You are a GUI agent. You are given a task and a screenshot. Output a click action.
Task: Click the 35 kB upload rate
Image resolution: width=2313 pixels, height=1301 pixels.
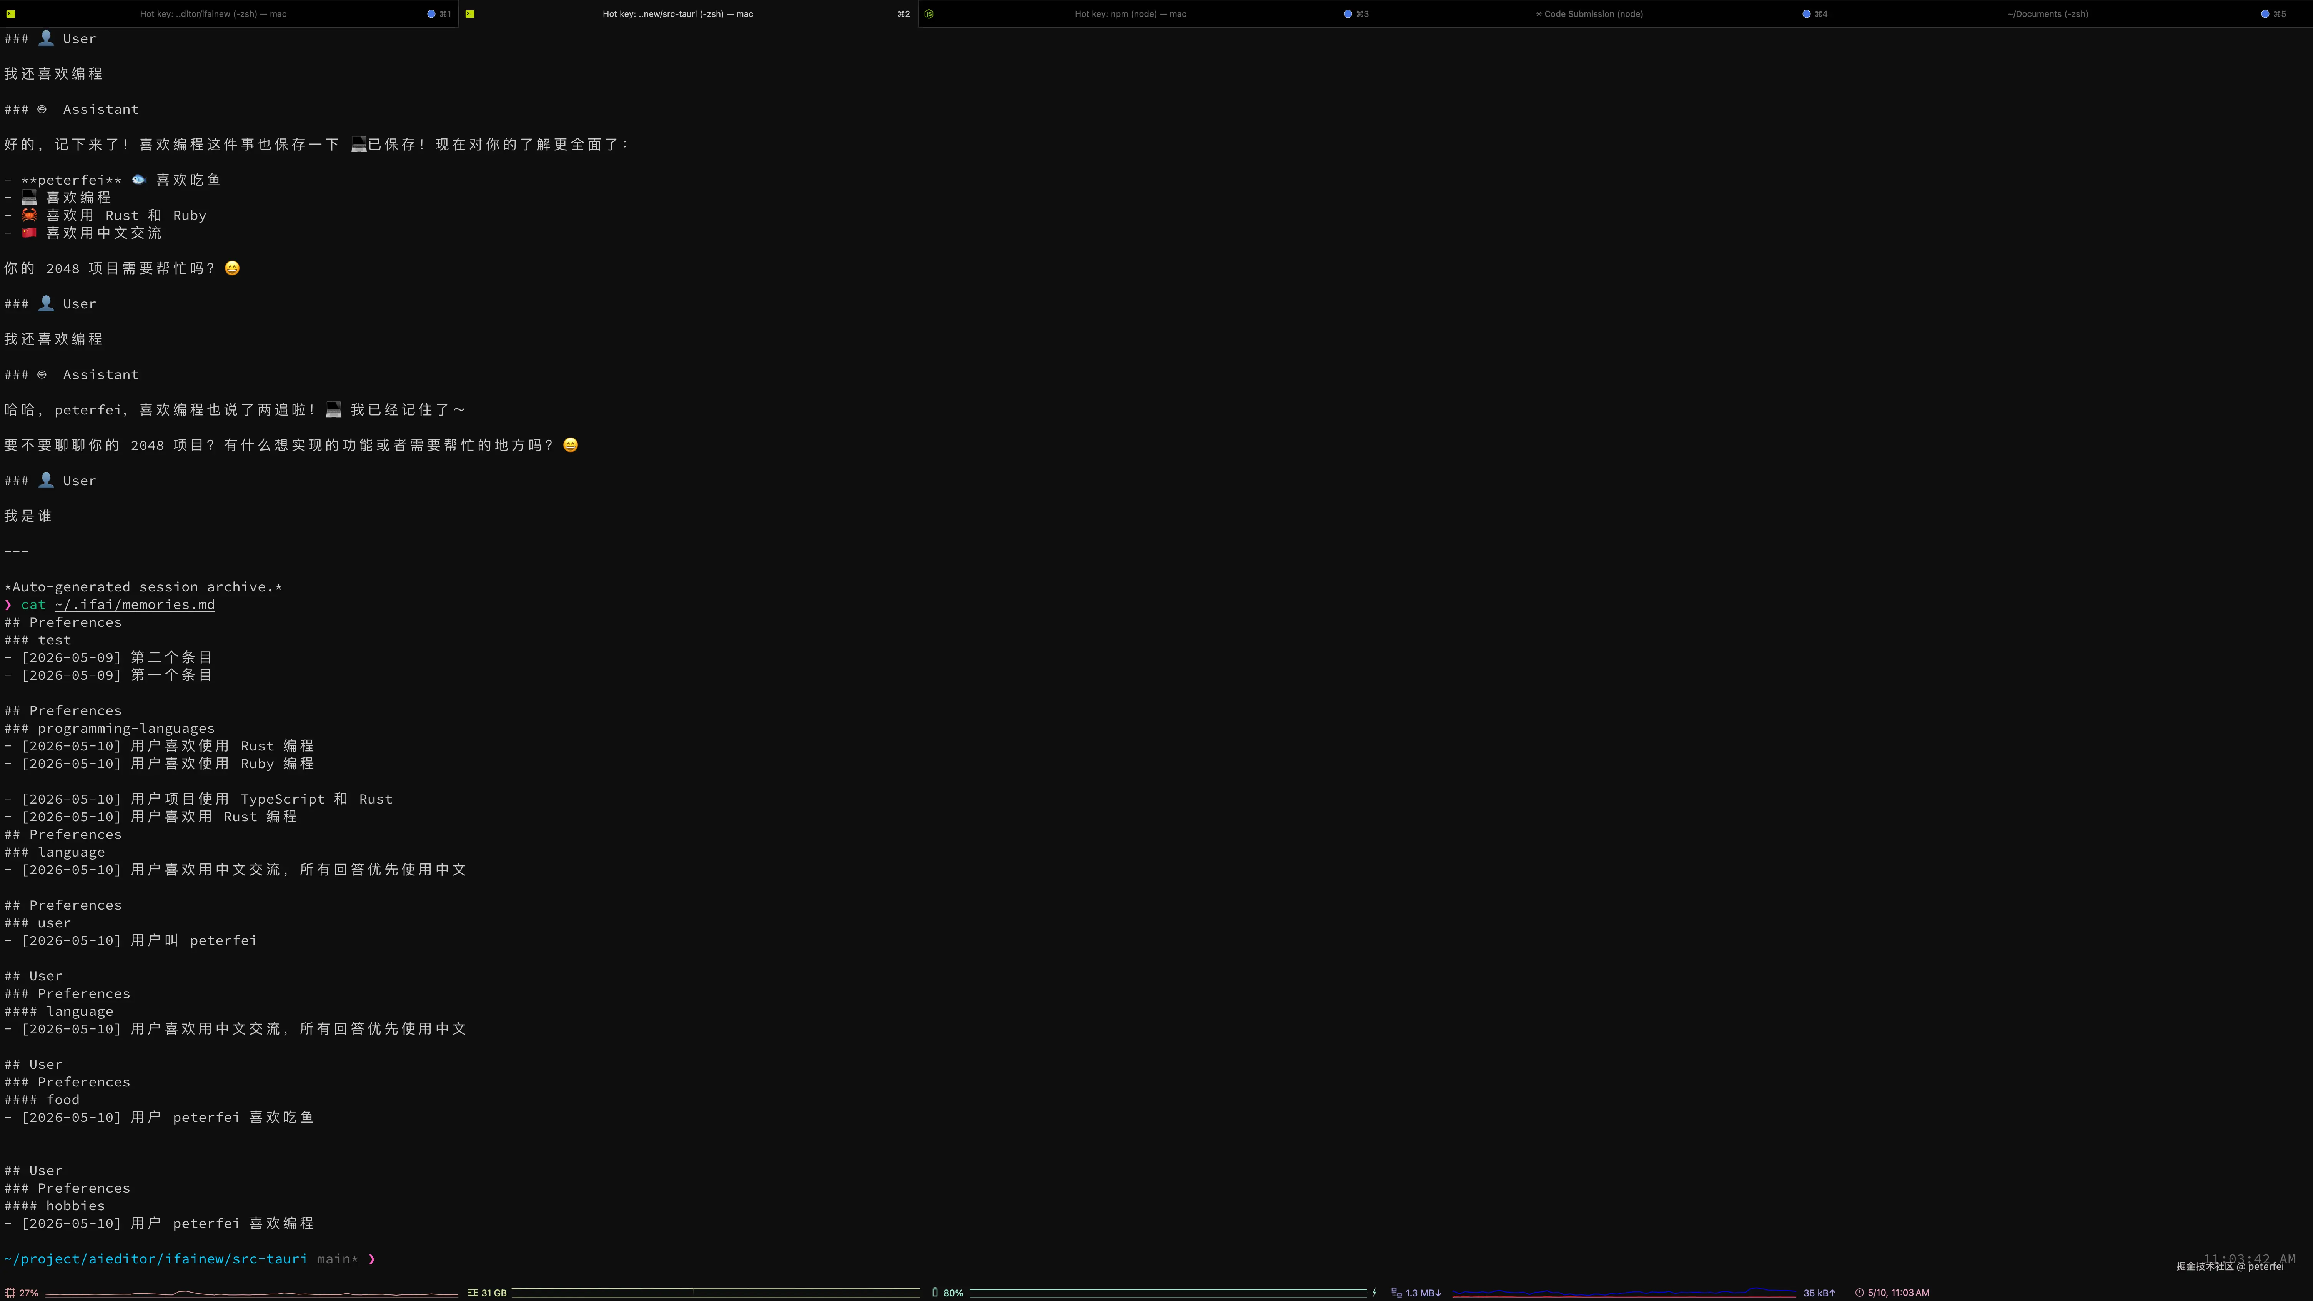(1819, 1293)
